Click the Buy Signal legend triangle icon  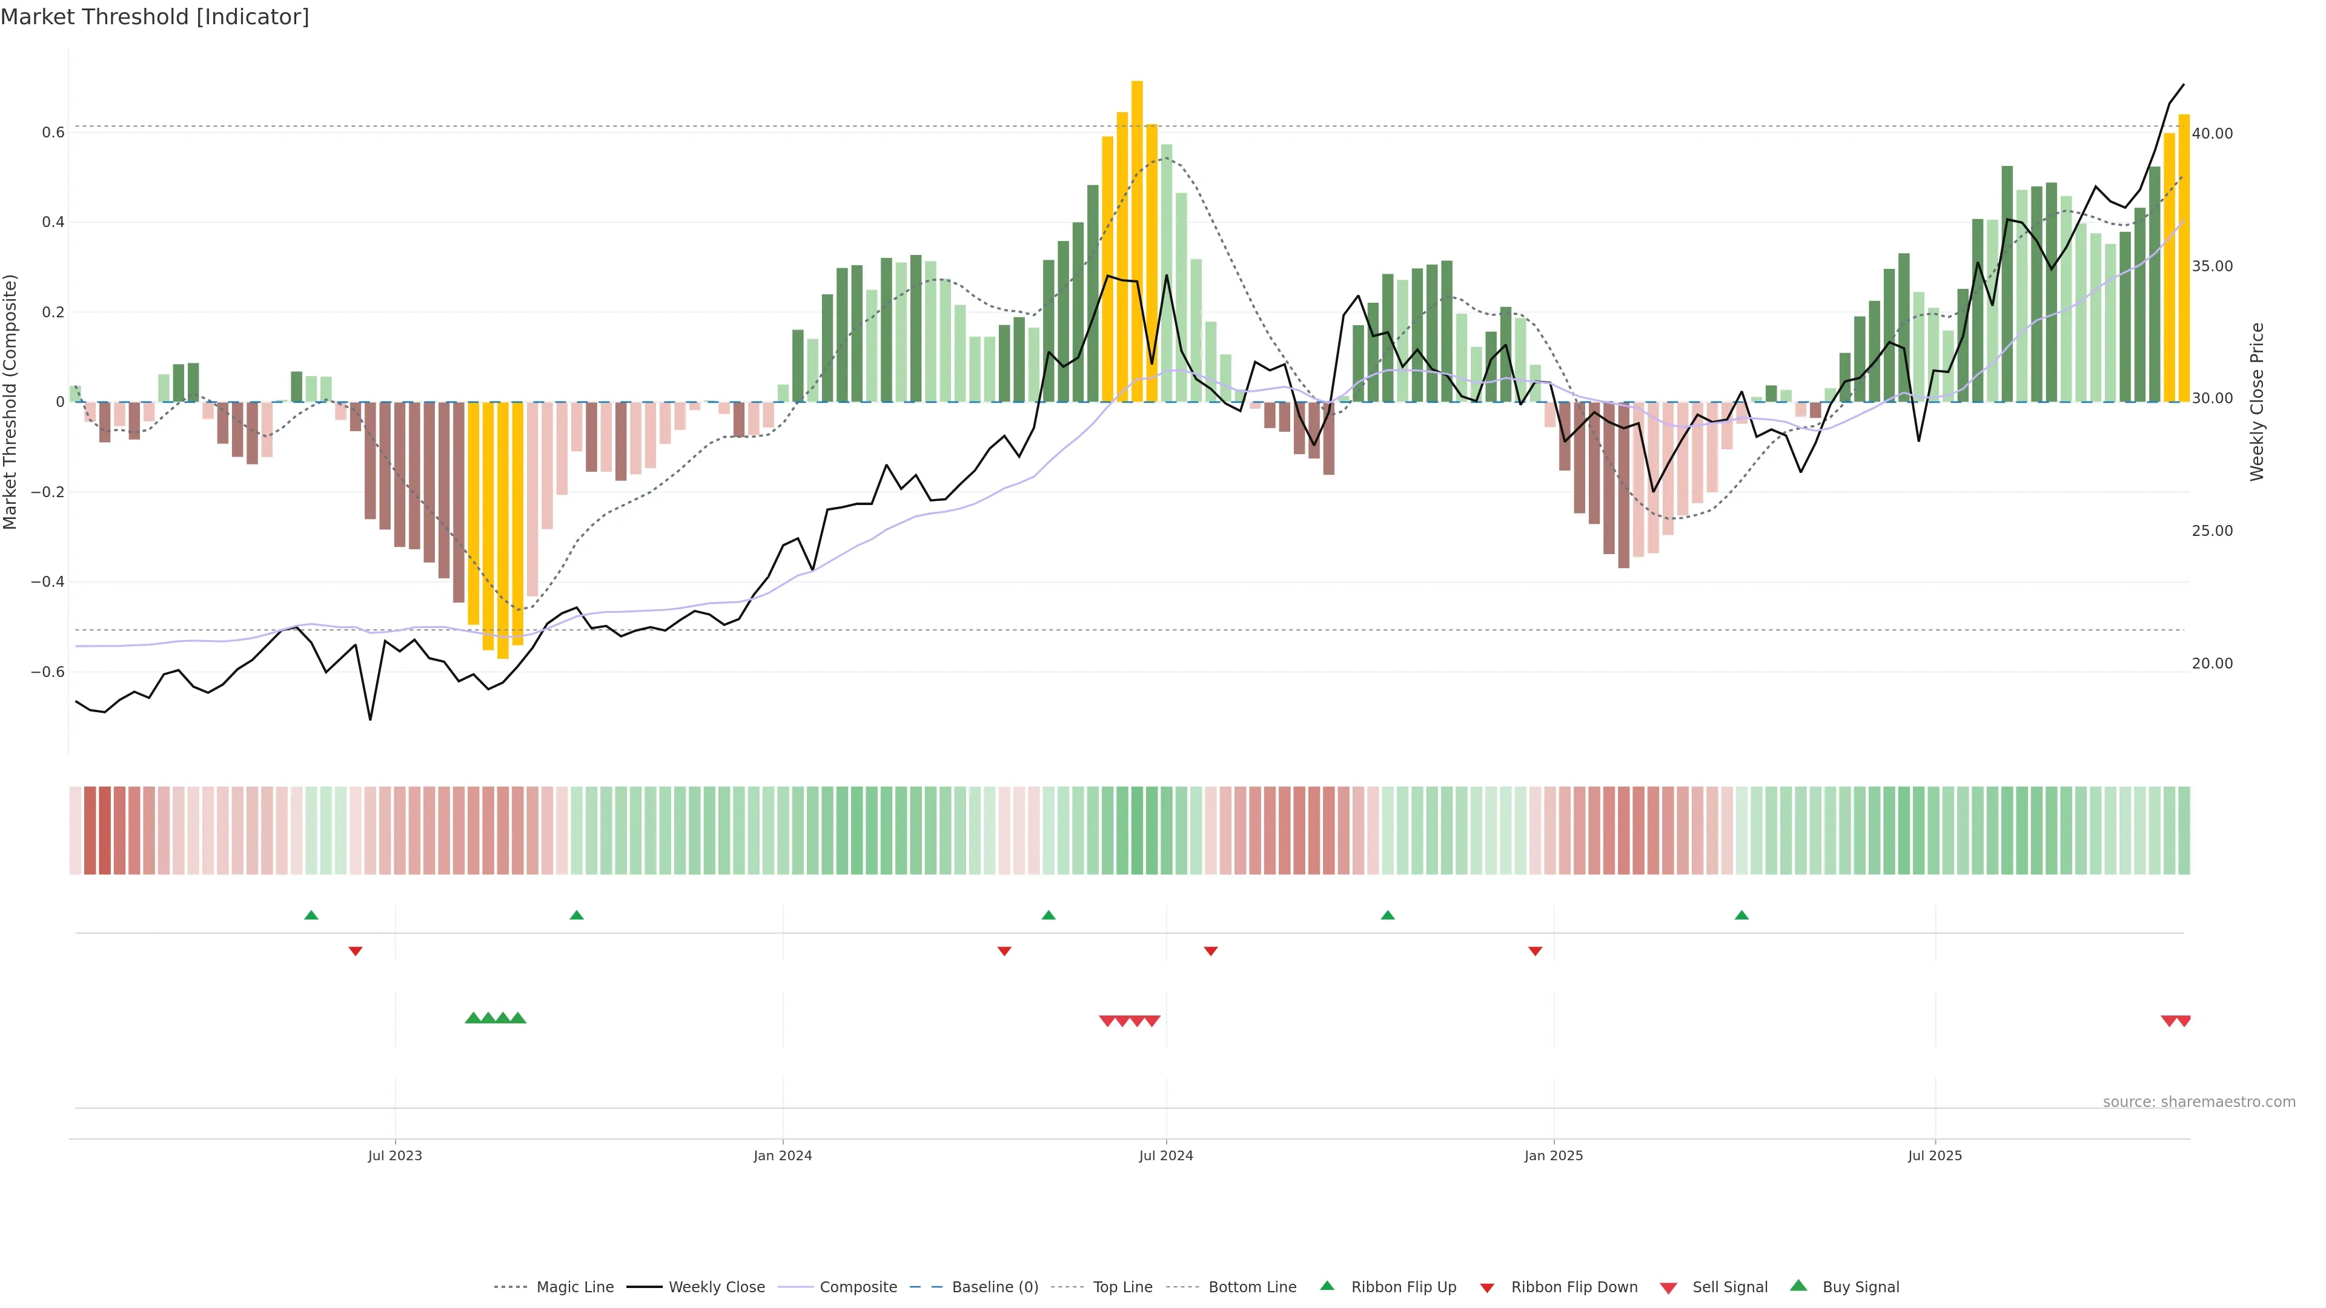[1798, 1286]
